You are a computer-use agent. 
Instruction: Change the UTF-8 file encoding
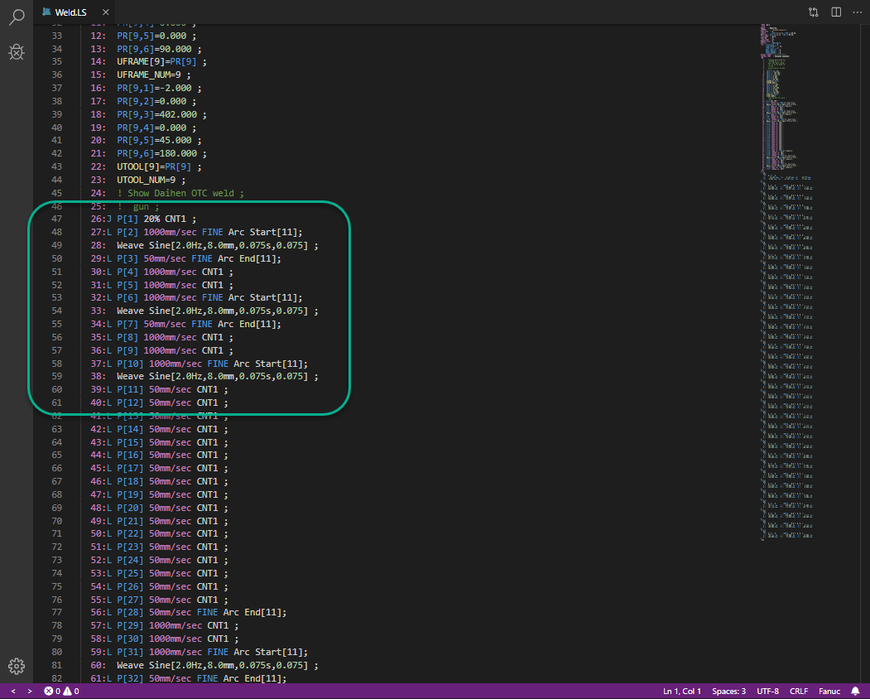pyautogui.click(x=767, y=691)
